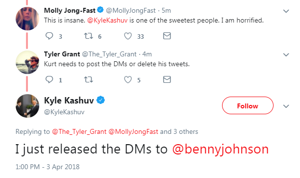Open more options for Tyler Grant's tweet
The height and width of the screenshot is (178, 300).
tap(286, 55)
